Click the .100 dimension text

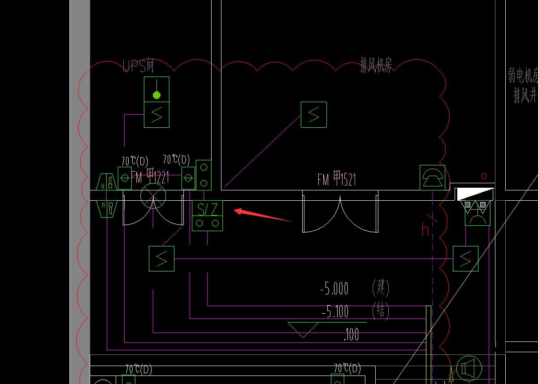[x=351, y=334]
